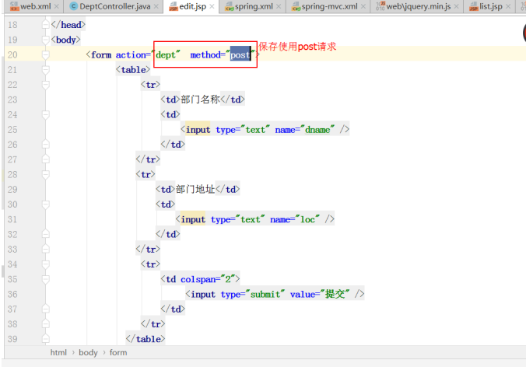Click the 部门名称 cell text

[200, 100]
